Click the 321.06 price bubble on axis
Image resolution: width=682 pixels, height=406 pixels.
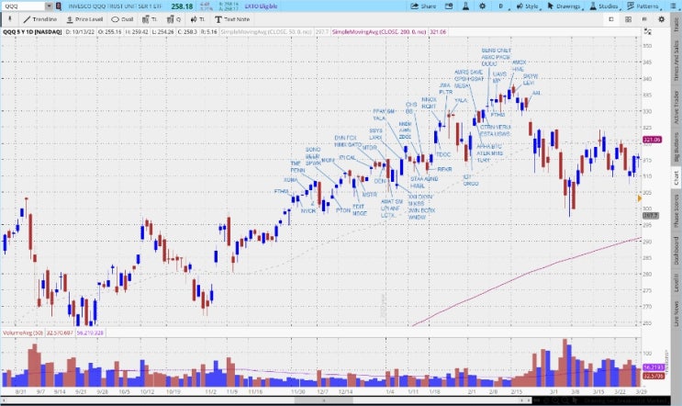coord(652,140)
